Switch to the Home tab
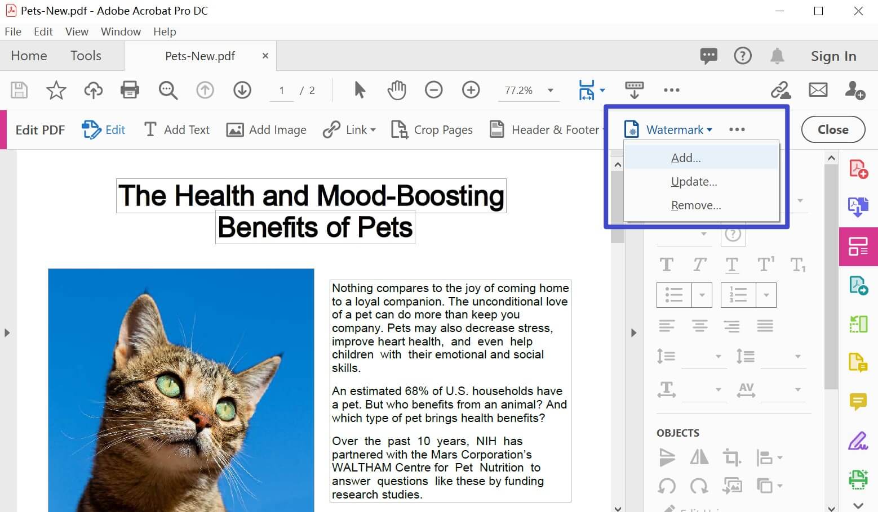Image resolution: width=878 pixels, height=512 pixels. point(29,56)
